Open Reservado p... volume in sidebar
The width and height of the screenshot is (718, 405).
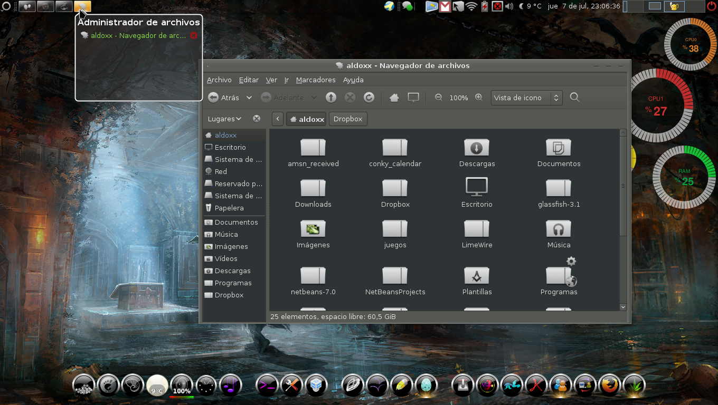pyautogui.click(x=234, y=184)
